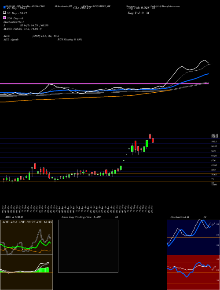The width and height of the screenshot is (220, 290).
Task: Click the white 50 Day EMA legend swatch
Action: coord(4,13)
